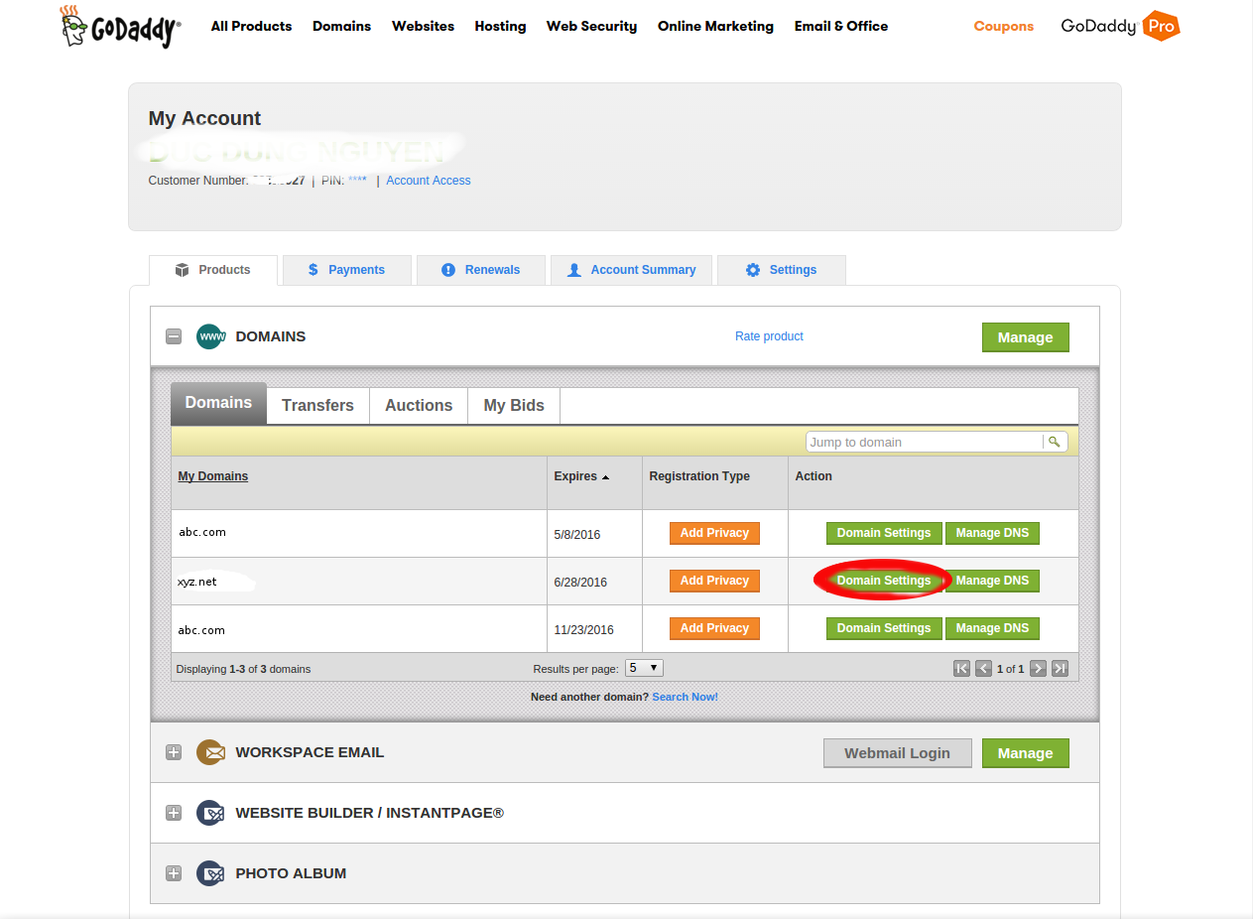This screenshot has width=1253, height=919.
Task: Switch to the Transfers tab
Action: [x=317, y=406]
